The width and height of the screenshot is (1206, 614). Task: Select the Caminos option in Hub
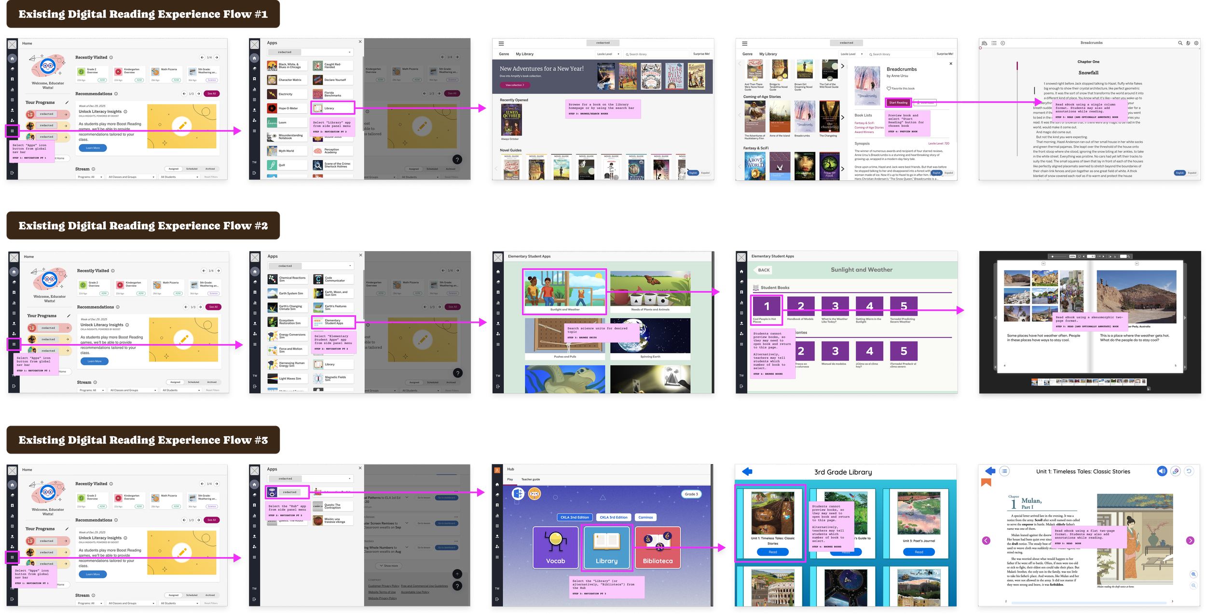click(x=645, y=517)
